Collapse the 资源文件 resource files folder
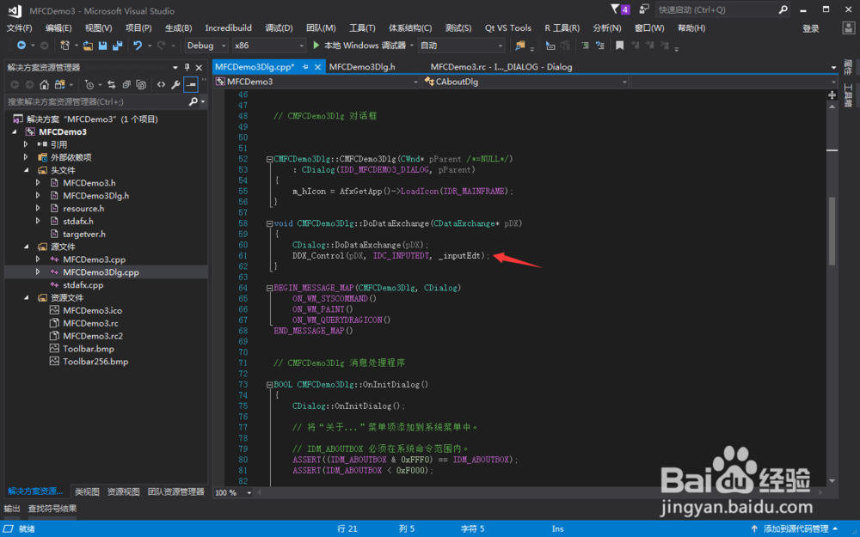860x537 pixels. (26, 297)
